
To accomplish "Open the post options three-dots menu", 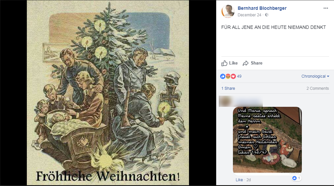I will 326,8.
